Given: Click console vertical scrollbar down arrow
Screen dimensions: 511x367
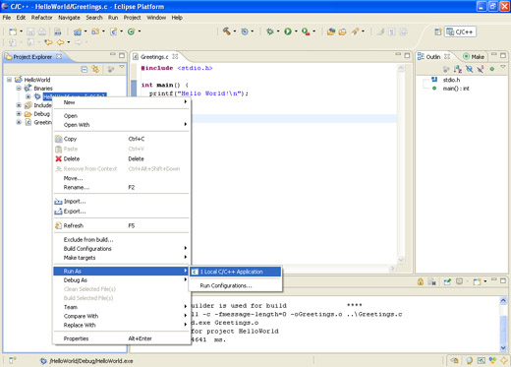Looking at the screenshot, I should point(503,348).
